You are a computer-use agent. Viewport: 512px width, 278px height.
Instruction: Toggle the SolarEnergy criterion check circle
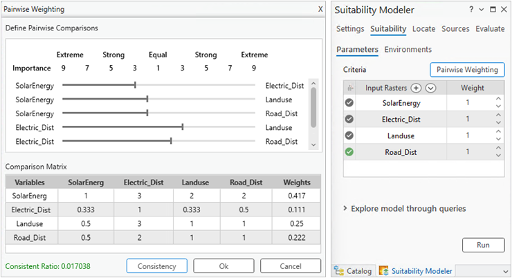pos(349,103)
